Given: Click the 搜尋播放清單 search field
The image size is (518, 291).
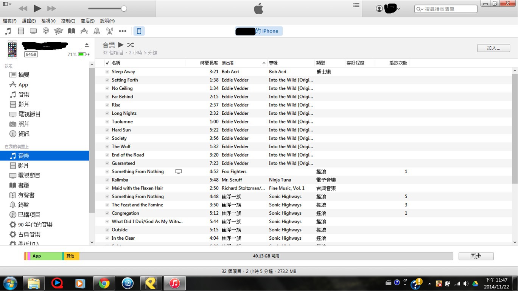Looking at the screenshot, I should [x=446, y=9].
